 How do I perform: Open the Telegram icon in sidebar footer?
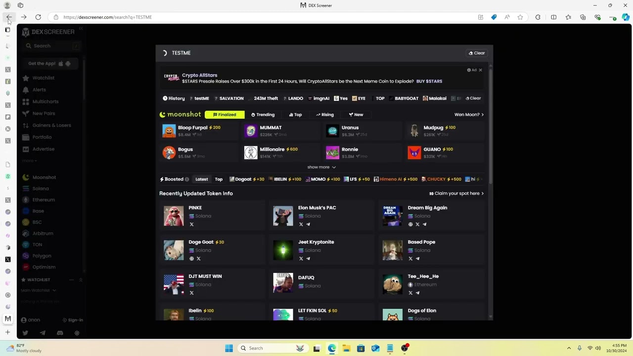tap(43, 333)
